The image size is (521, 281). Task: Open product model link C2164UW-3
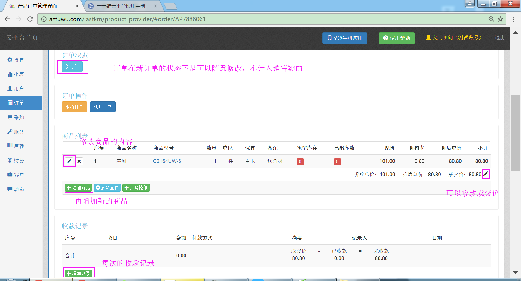(167, 161)
